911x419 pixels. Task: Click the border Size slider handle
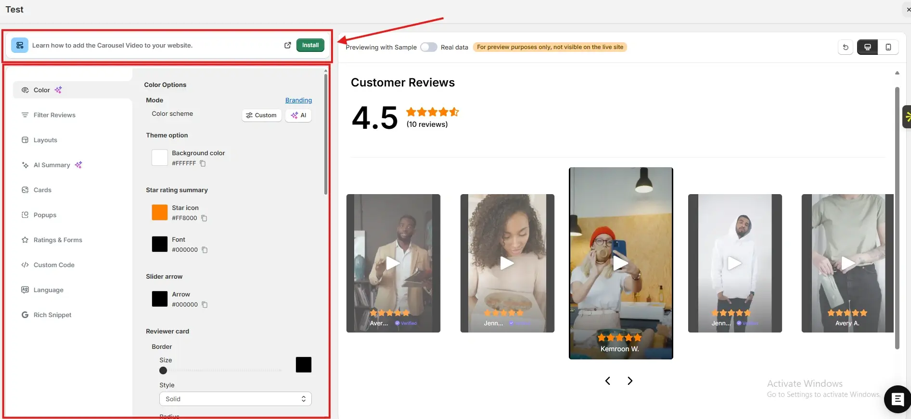163,370
